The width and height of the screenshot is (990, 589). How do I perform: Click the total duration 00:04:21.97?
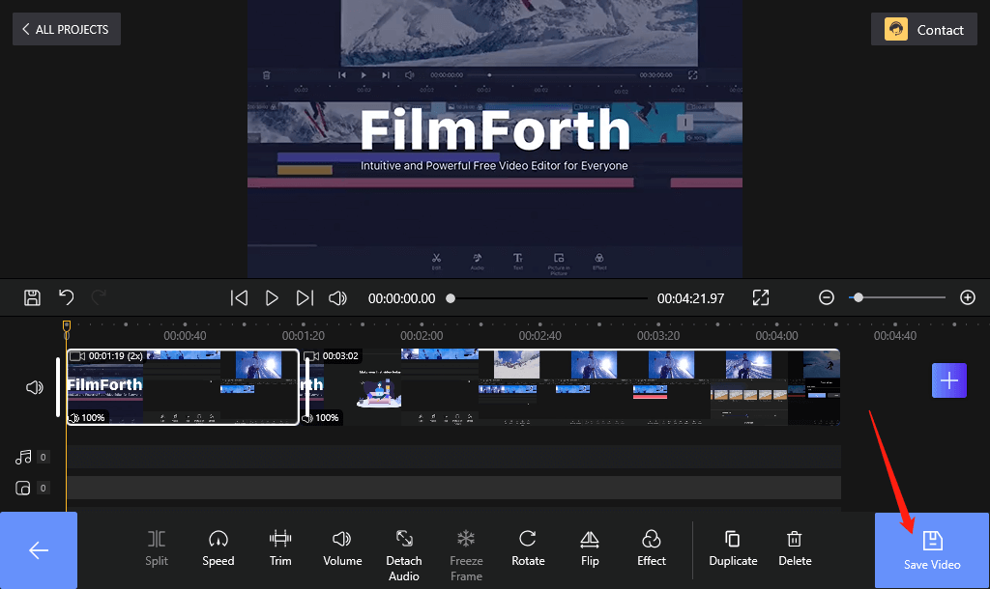(690, 298)
